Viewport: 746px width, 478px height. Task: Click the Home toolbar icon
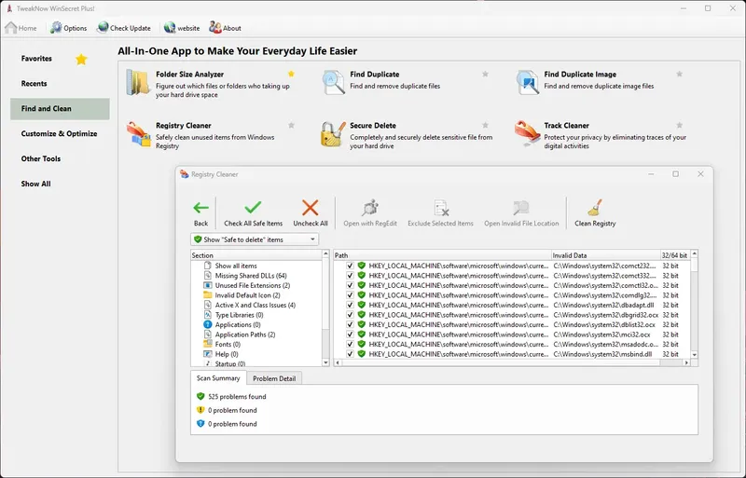(x=11, y=28)
